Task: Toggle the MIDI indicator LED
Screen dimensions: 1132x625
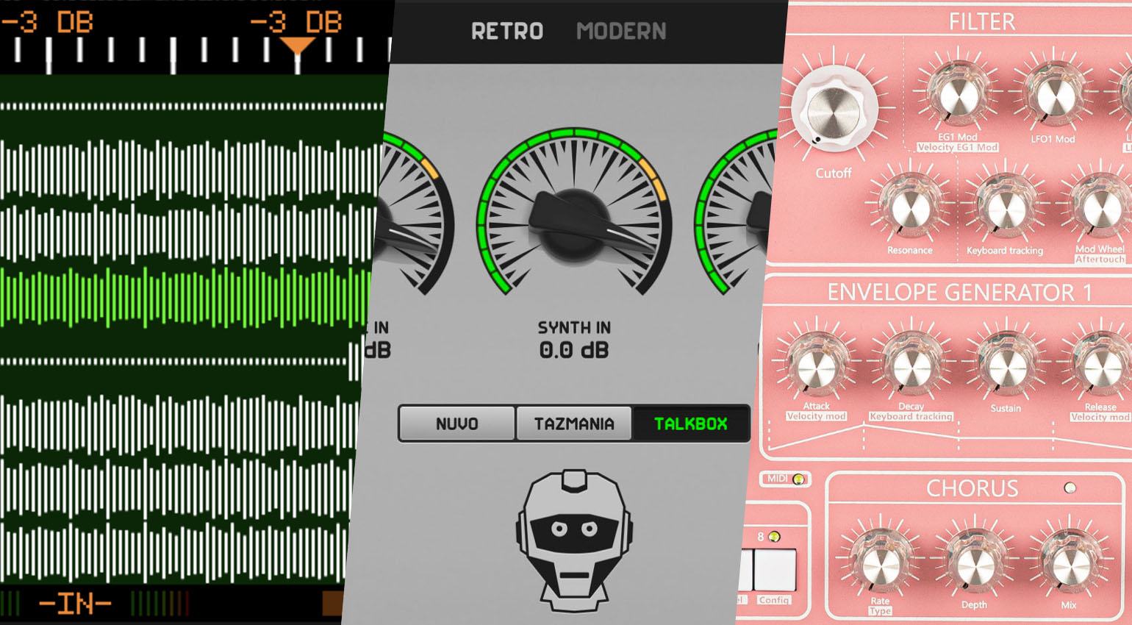Action: (798, 479)
